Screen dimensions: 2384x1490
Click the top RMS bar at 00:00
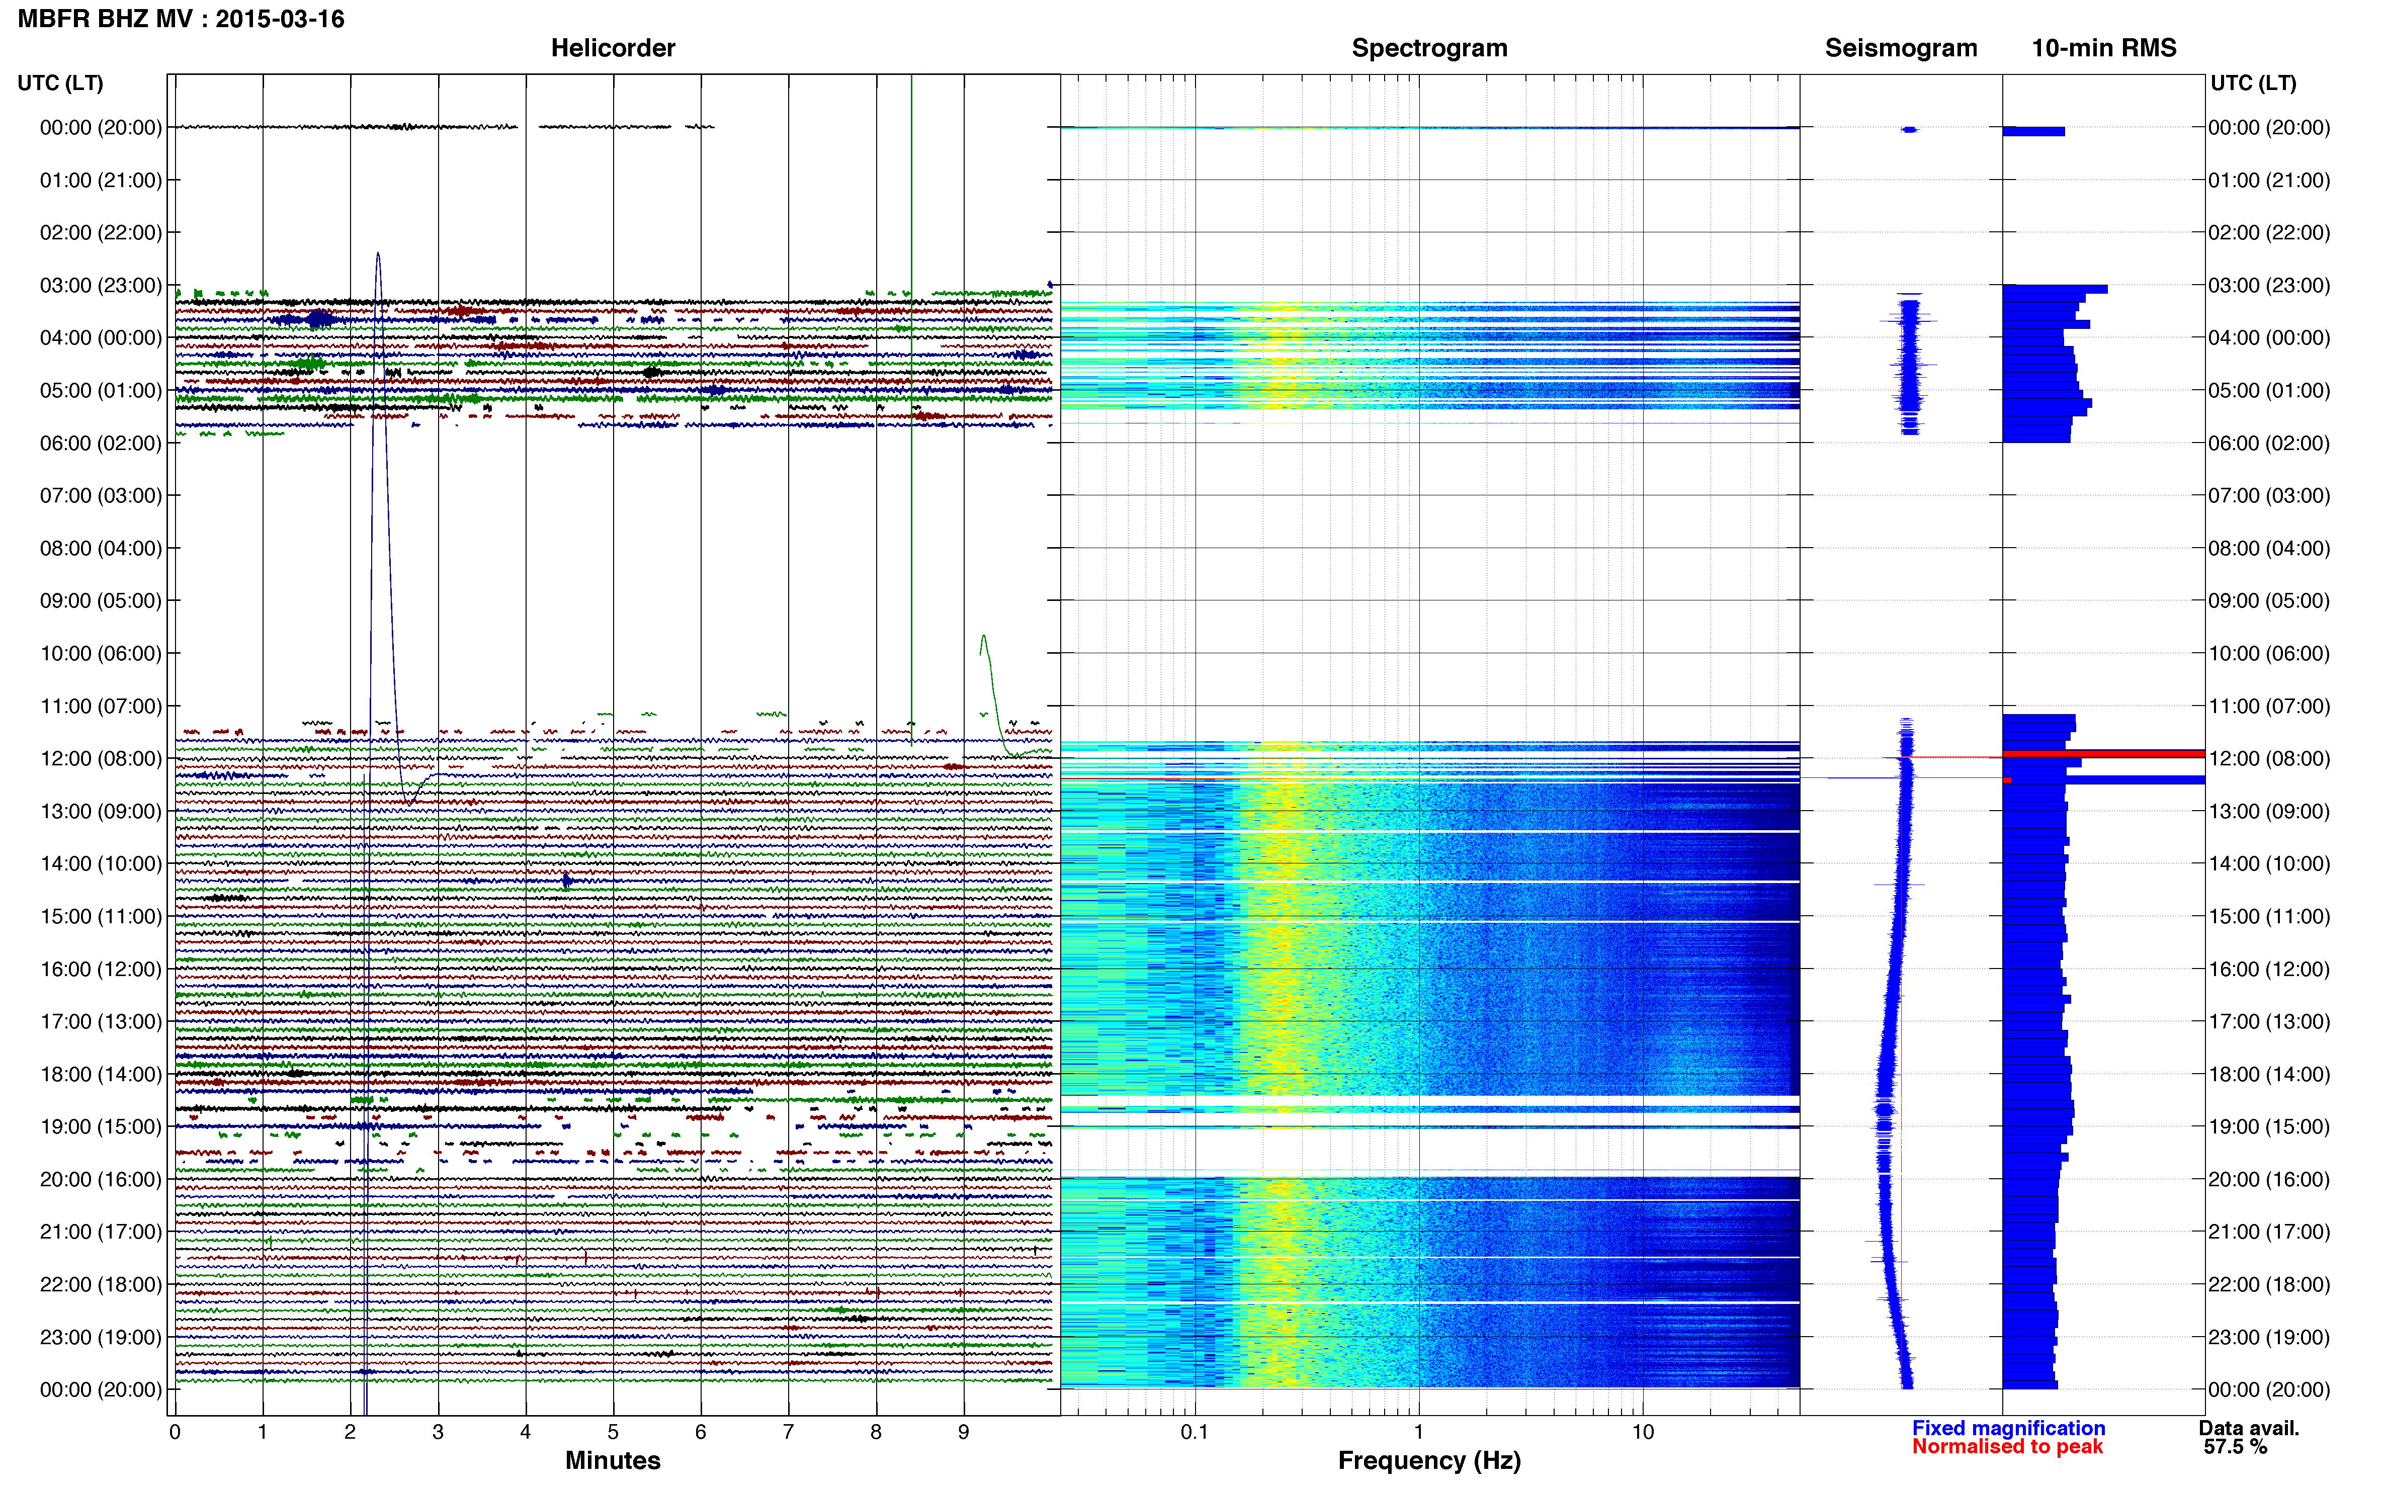[2033, 131]
